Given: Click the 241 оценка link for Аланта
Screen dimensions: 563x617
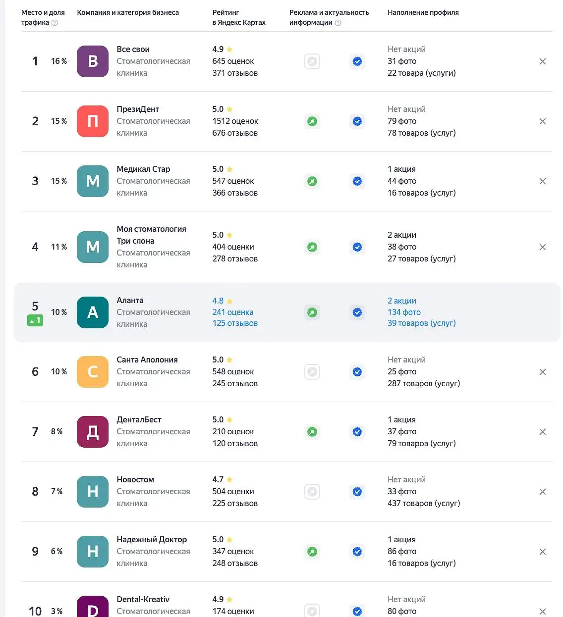Looking at the screenshot, I should point(233,312).
